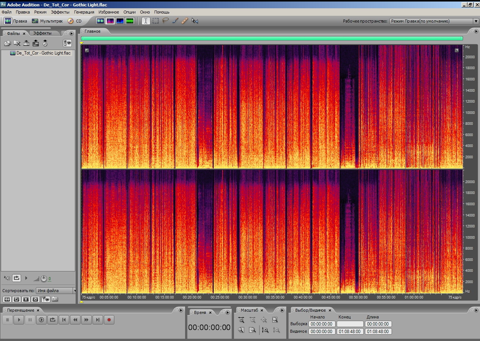Click the green horizontal zoom scrollbar

[272, 38]
